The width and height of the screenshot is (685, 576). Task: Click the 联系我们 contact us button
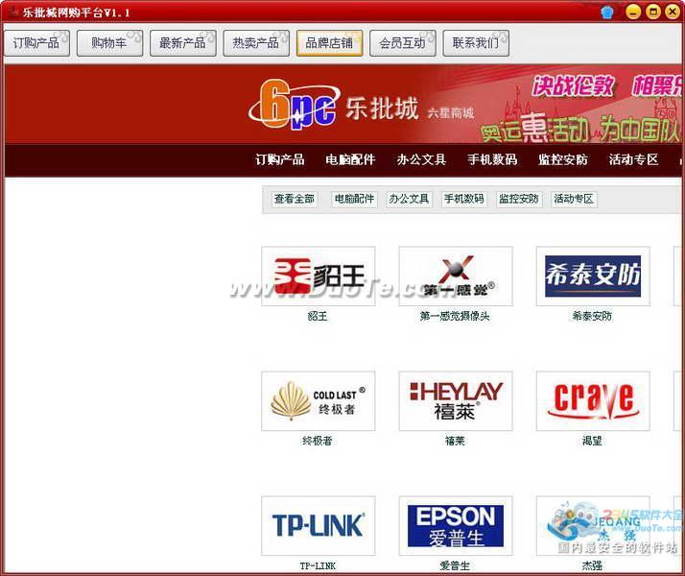[476, 43]
